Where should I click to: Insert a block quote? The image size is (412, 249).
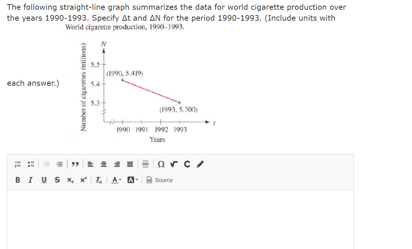pyautogui.click(x=74, y=165)
